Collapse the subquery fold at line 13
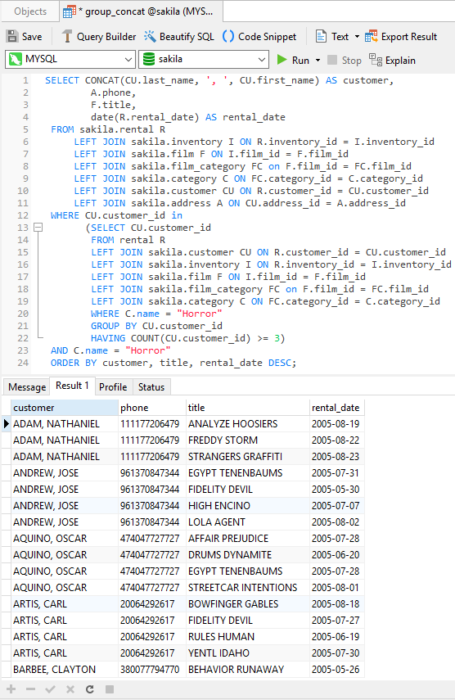 pos(38,228)
